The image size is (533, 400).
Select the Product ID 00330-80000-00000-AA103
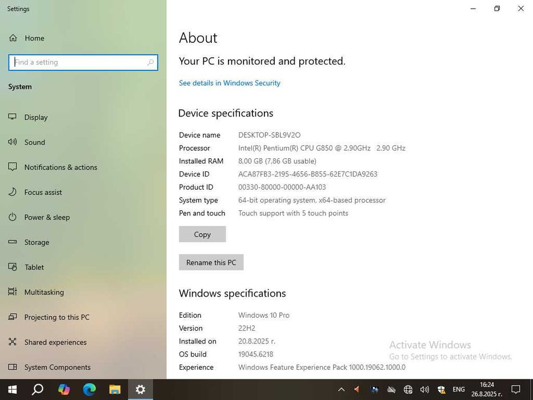point(282,187)
